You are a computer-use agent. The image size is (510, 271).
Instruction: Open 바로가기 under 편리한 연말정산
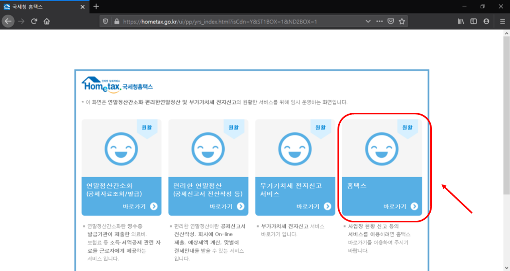227,206
